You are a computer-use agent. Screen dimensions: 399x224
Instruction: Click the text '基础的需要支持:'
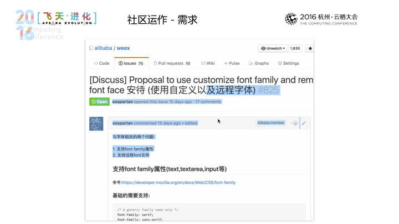point(131,196)
